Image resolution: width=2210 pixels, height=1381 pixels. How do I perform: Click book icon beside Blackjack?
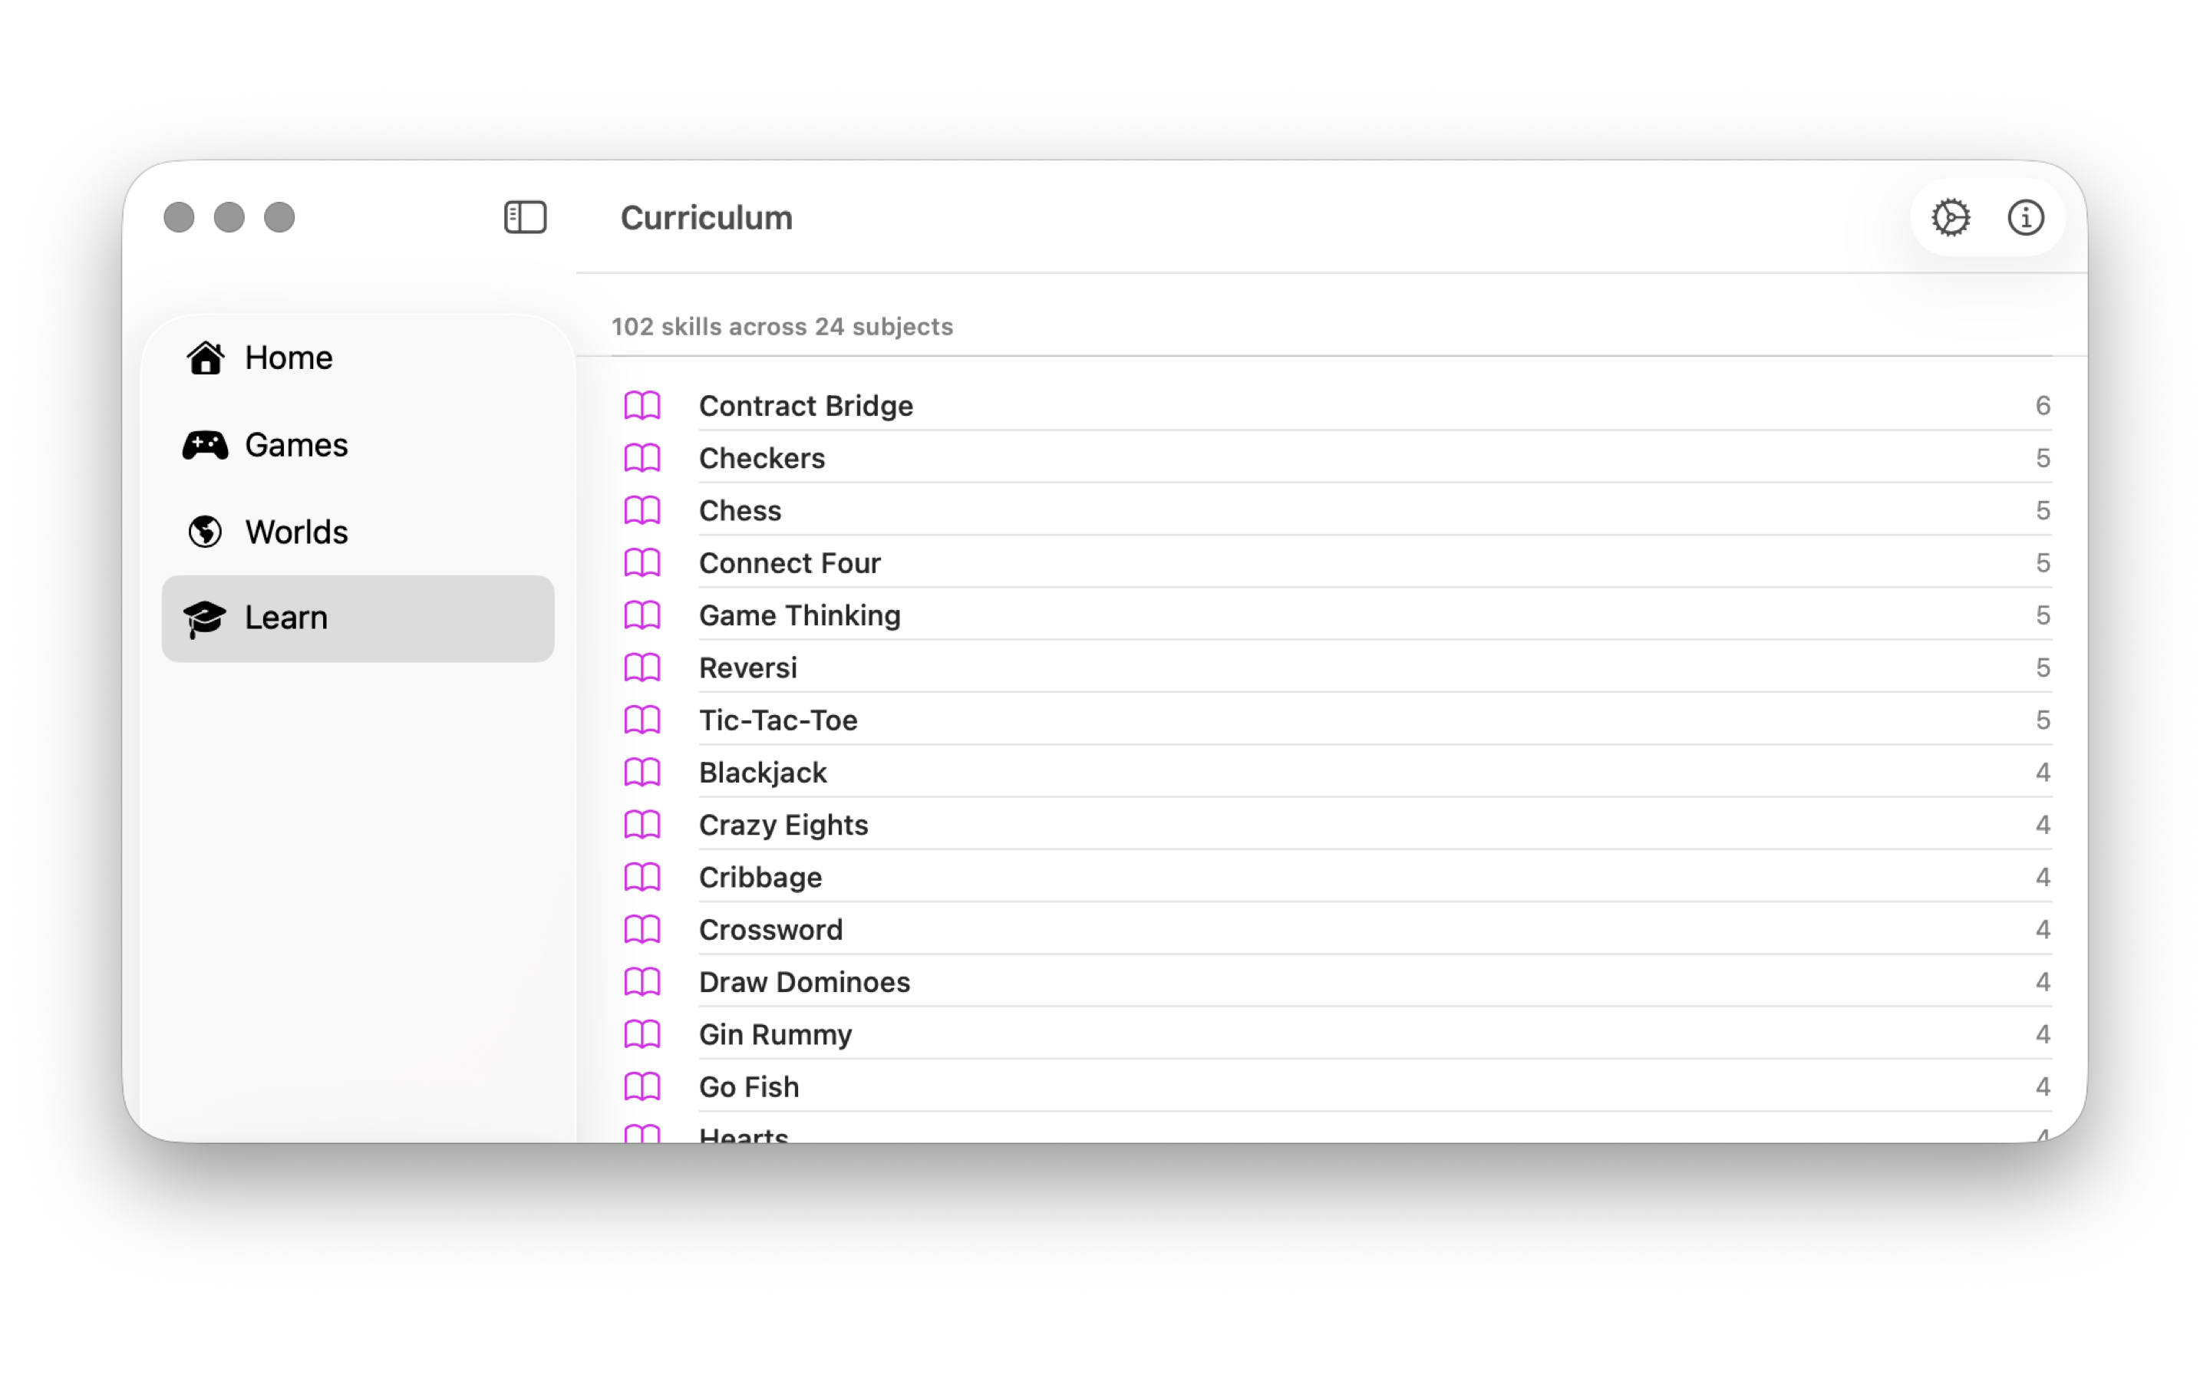pos(642,773)
